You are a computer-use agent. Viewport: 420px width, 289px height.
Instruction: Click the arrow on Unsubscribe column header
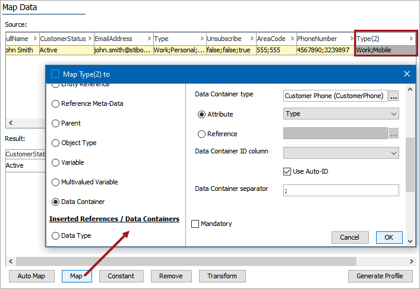[251, 39]
